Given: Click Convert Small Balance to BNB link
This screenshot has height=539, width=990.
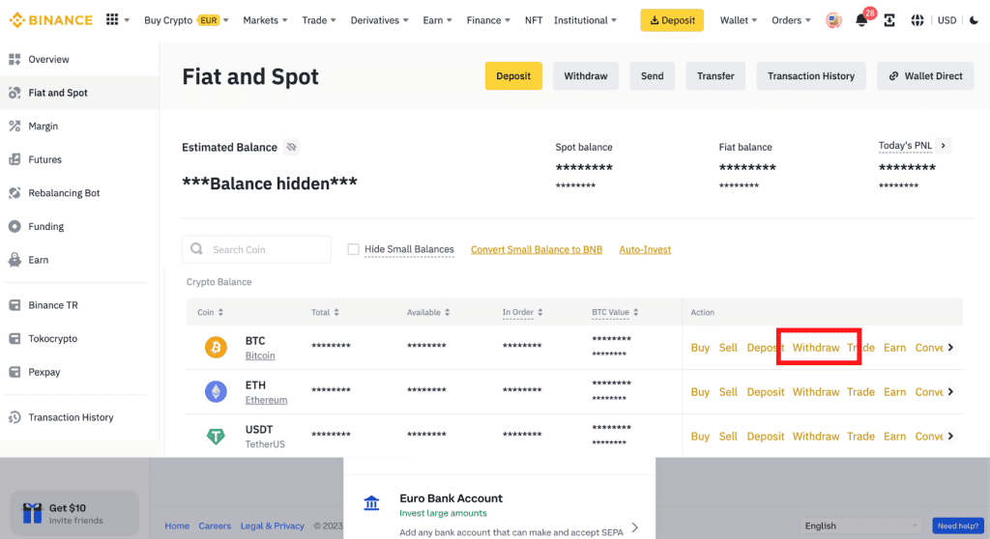Looking at the screenshot, I should point(537,249).
